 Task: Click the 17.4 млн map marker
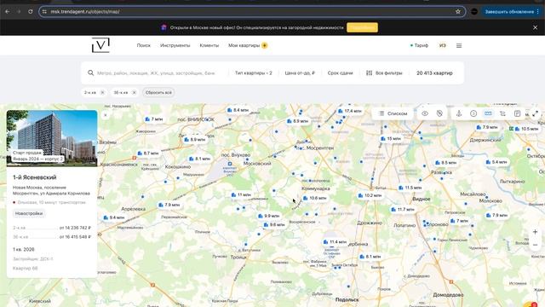(350, 111)
